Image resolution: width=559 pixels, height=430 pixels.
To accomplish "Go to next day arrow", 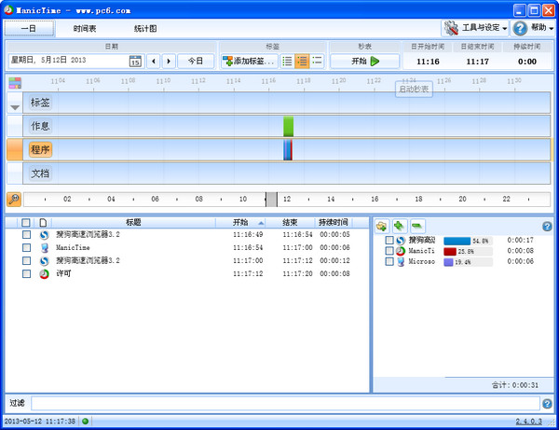I will (x=169, y=62).
